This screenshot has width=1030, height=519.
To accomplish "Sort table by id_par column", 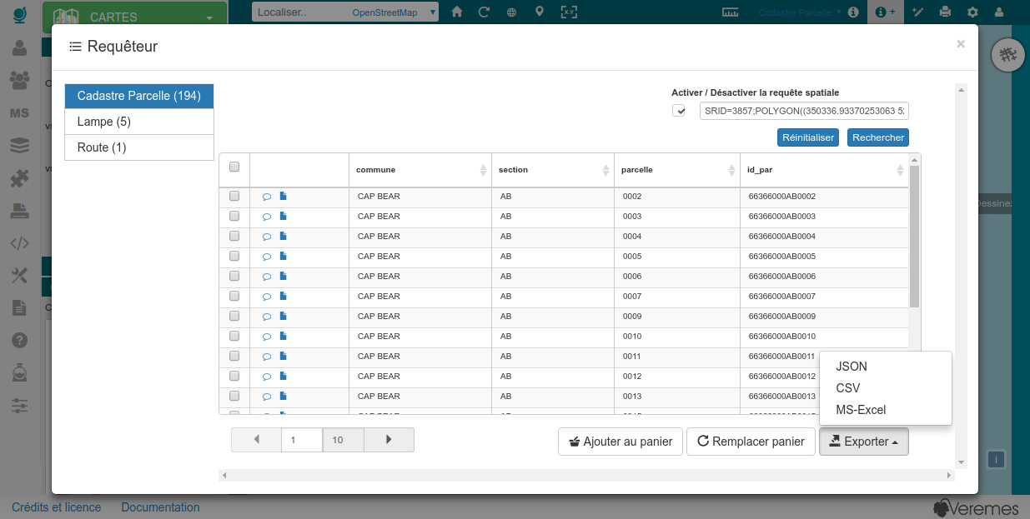I will coord(824,170).
